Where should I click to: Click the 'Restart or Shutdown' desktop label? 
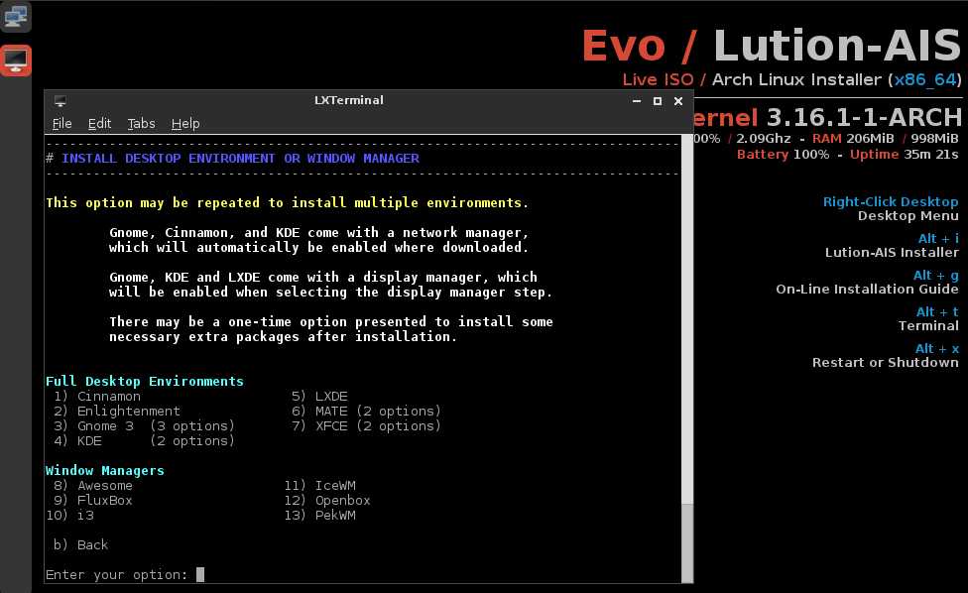click(x=886, y=362)
